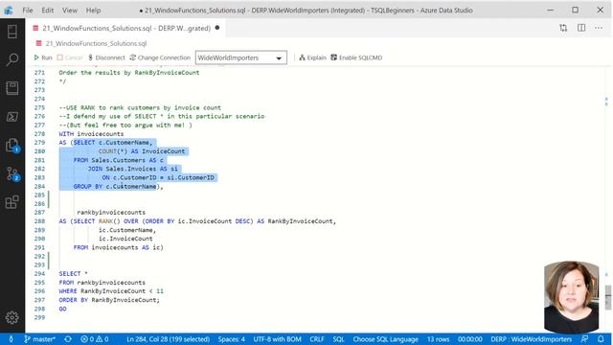Click WITH invoicecounts text on line 278
This screenshot has width=613, height=345.
(91, 134)
